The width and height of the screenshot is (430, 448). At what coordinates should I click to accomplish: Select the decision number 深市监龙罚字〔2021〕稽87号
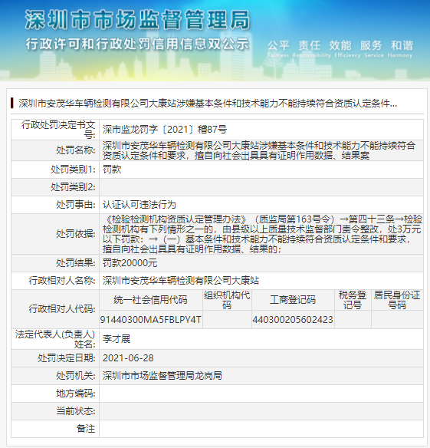[165, 130]
